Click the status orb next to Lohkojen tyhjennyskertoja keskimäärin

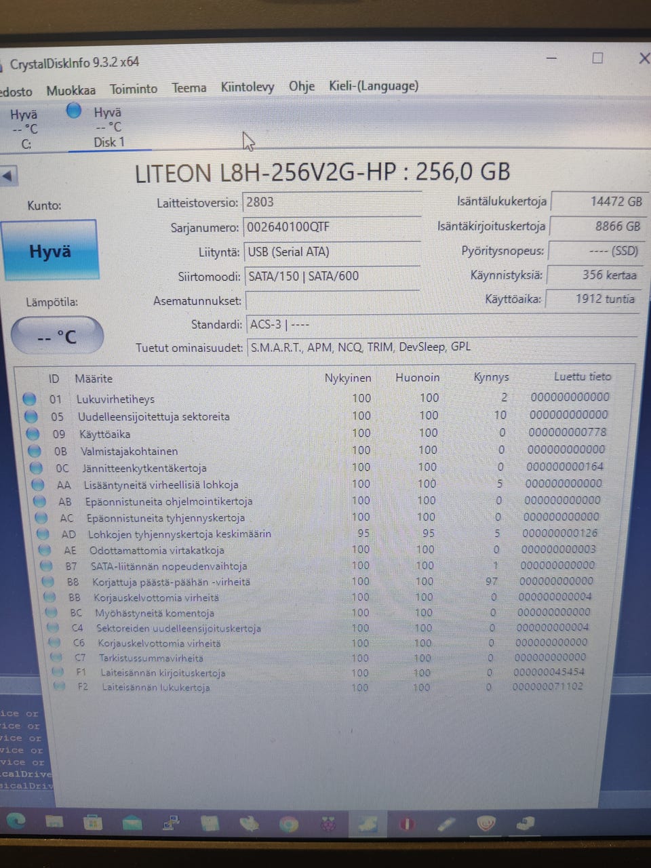tap(42, 534)
